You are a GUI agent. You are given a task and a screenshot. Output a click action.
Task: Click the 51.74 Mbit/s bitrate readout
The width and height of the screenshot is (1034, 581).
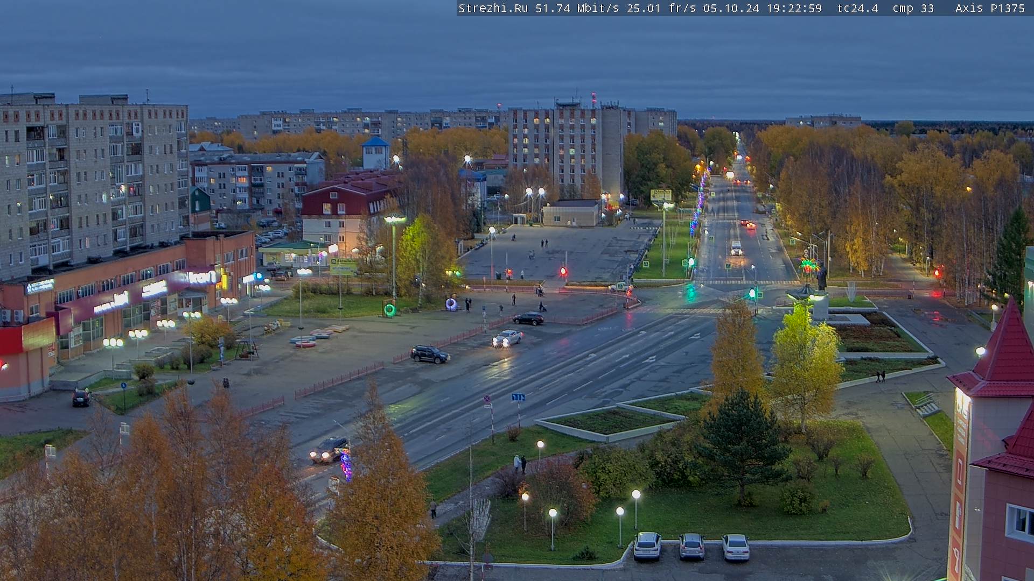(x=577, y=8)
